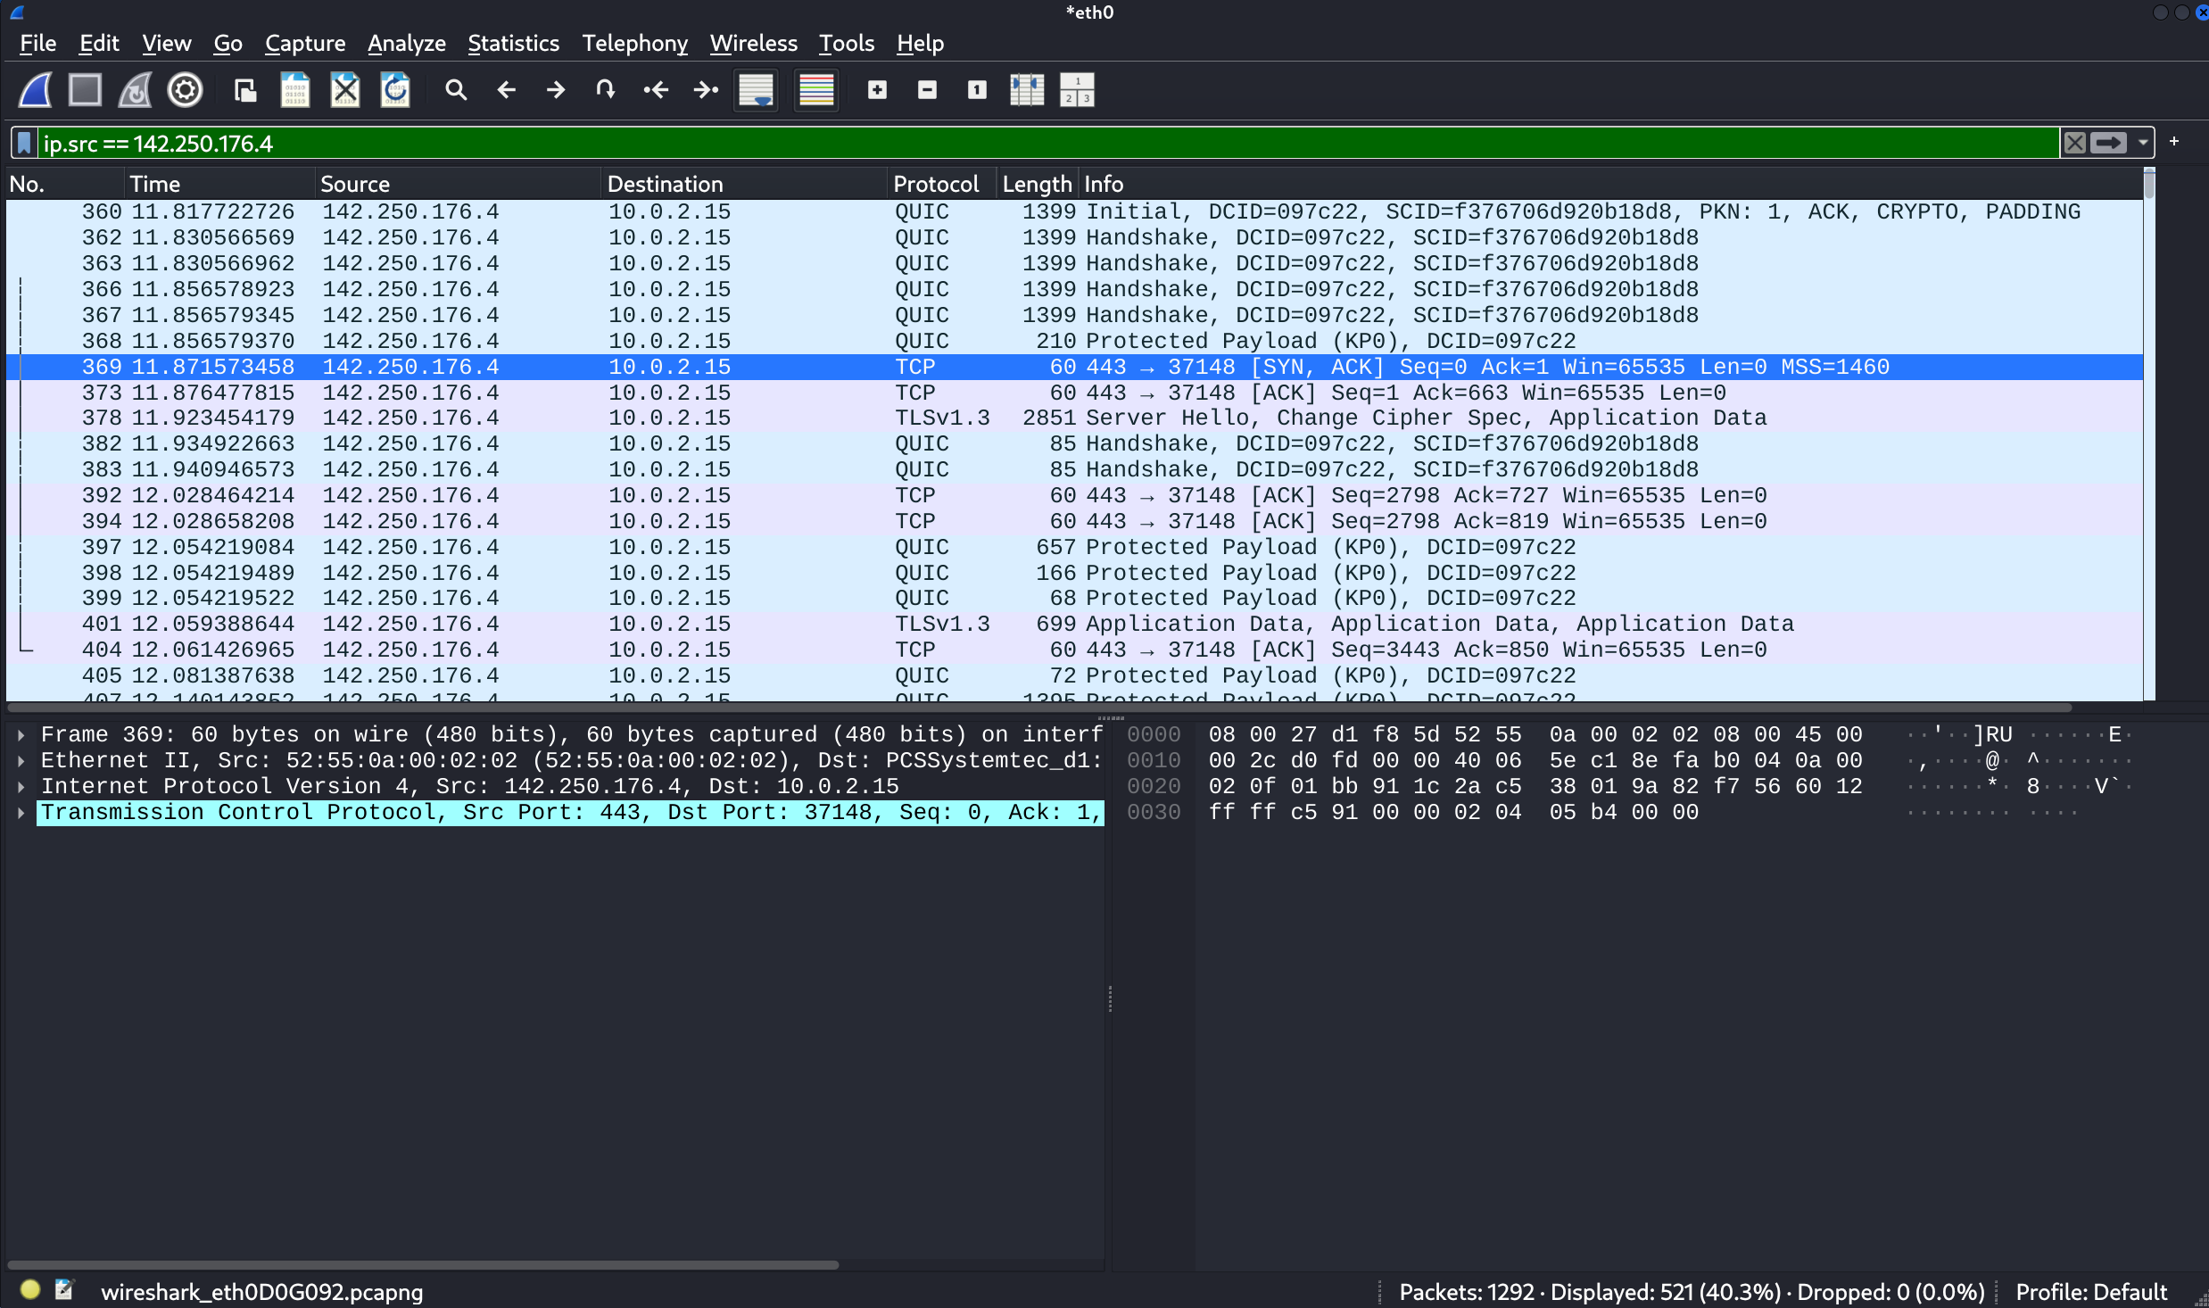Screen dimensions: 2209x1308
Task: Open capture file properties status icon
Action: coord(64,1290)
